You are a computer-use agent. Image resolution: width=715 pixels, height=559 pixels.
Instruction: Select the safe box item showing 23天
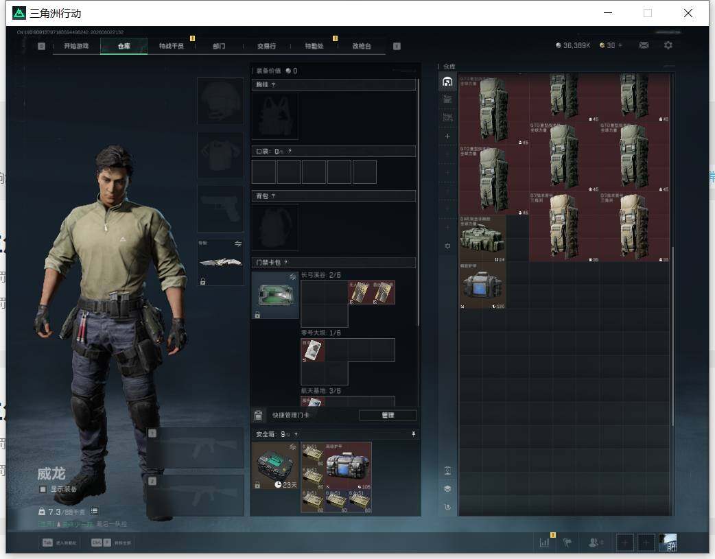[275, 466]
